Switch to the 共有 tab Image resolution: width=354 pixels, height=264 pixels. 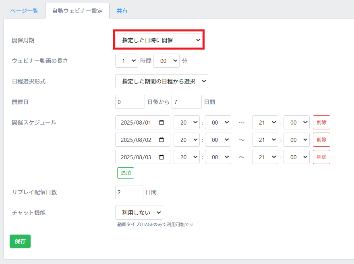(122, 10)
